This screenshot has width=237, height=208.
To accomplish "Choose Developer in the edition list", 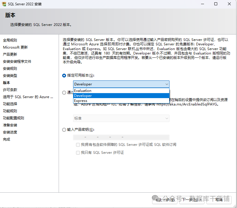I will 121,96.
